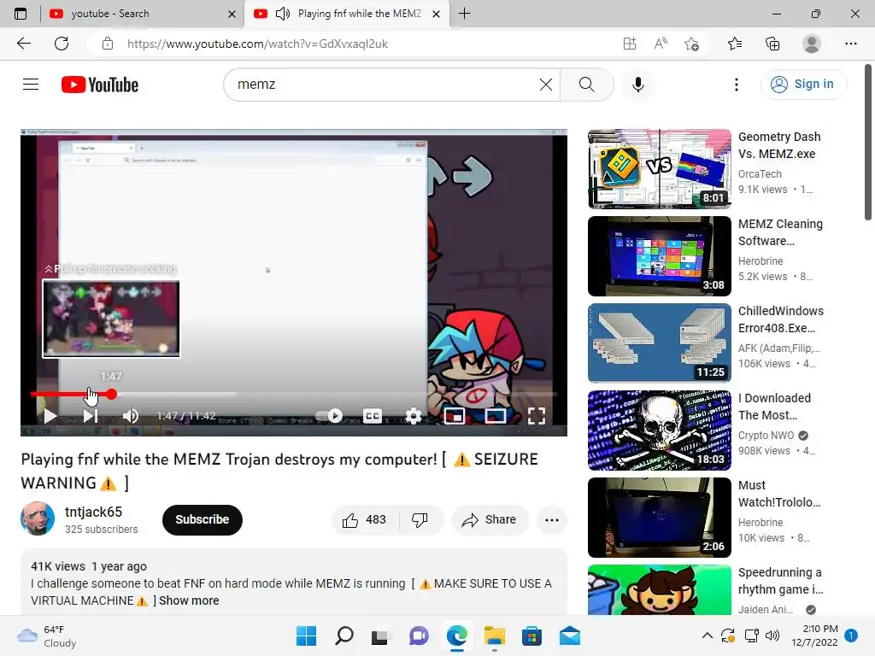Open Edge Settings and more menu
This screenshot has height=656, width=875.
coord(850,44)
